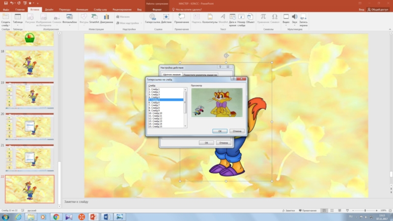Confirm OK in Гиперссылка на слайд dialog

coord(220,131)
